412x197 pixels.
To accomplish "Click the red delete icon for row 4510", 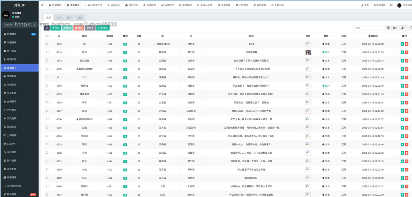I will [x=407, y=86].
